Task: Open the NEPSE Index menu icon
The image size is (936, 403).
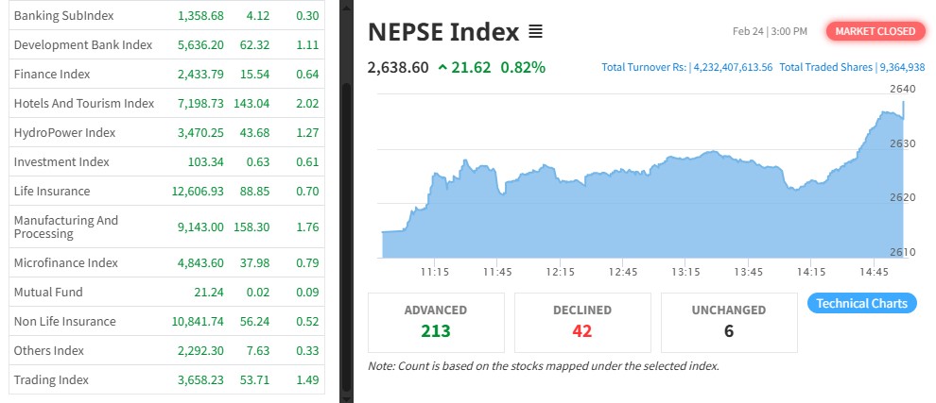Action: click(535, 32)
